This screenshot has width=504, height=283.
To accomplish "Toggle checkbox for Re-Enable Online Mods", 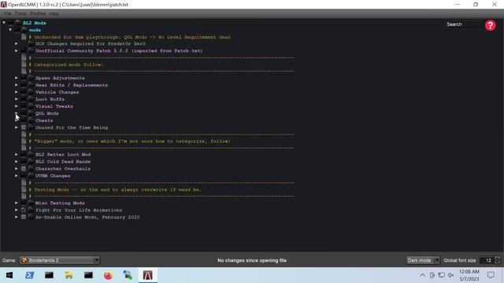I will [x=24, y=217].
